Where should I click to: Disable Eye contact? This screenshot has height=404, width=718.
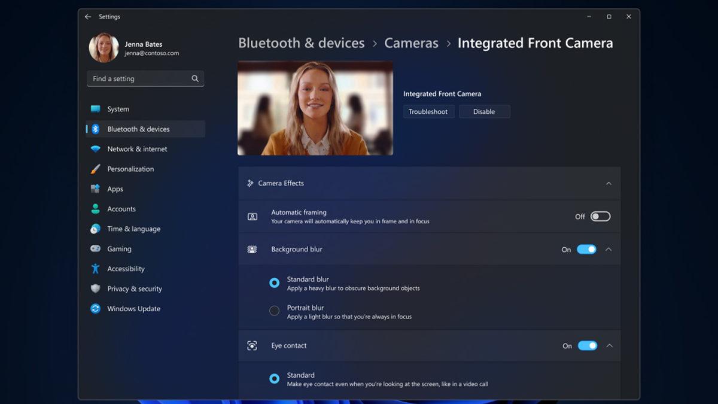pyautogui.click(x=587, y=345)
